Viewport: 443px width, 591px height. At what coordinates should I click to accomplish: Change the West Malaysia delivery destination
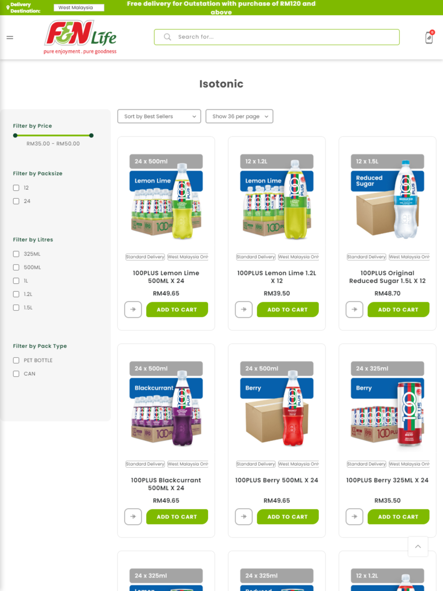pyautogui.click(x=79, y=8)
